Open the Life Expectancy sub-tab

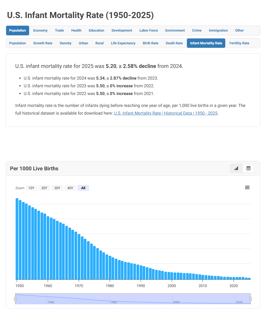pos(123,43)
